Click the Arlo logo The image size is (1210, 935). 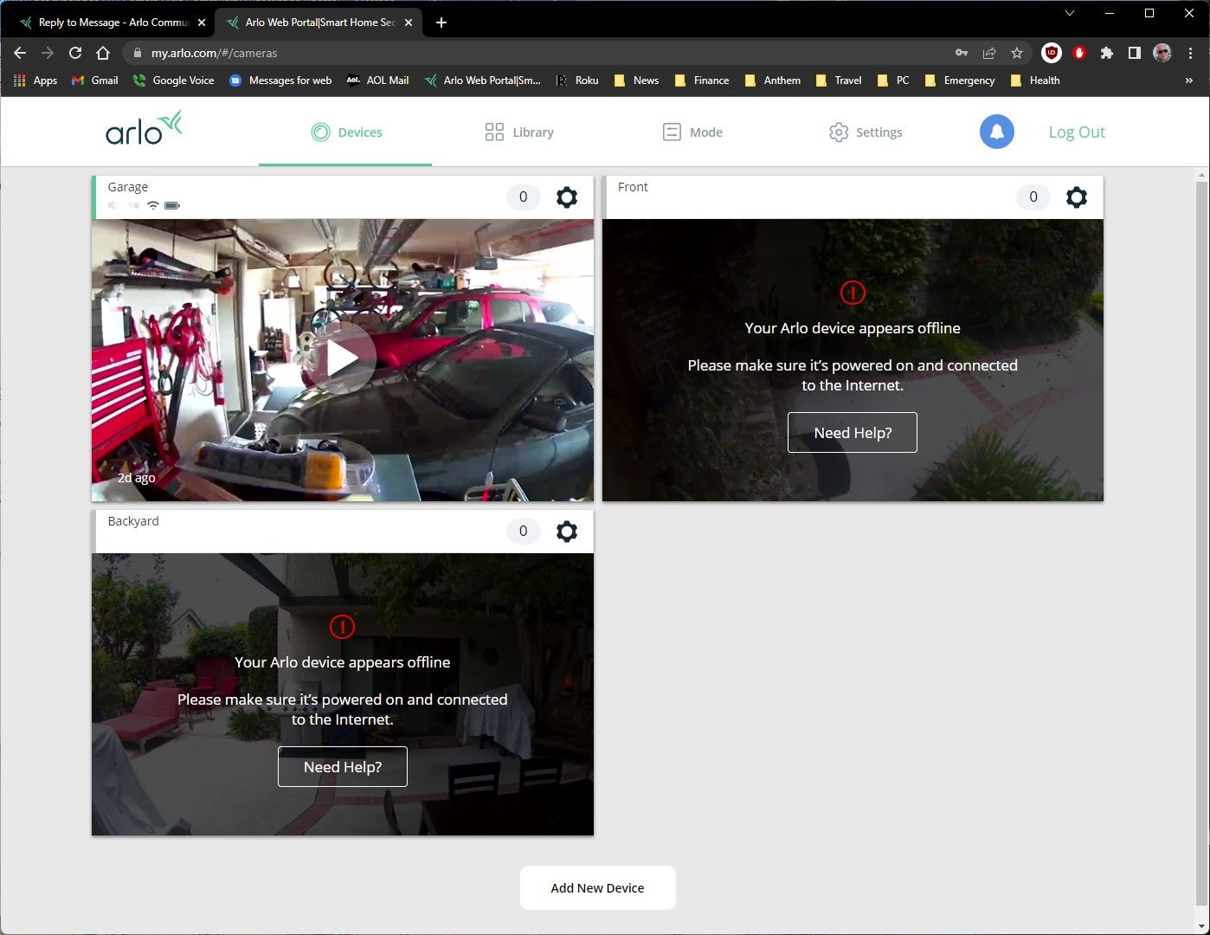[x=144, y=127]
